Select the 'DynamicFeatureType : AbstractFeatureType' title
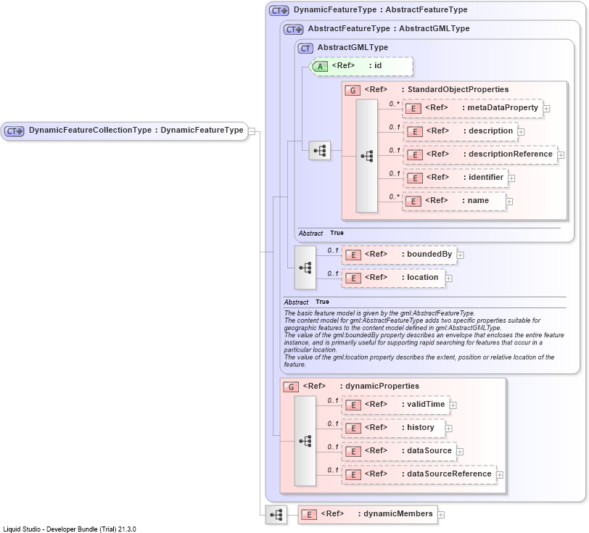589x533 pixels. coord(381,9)
